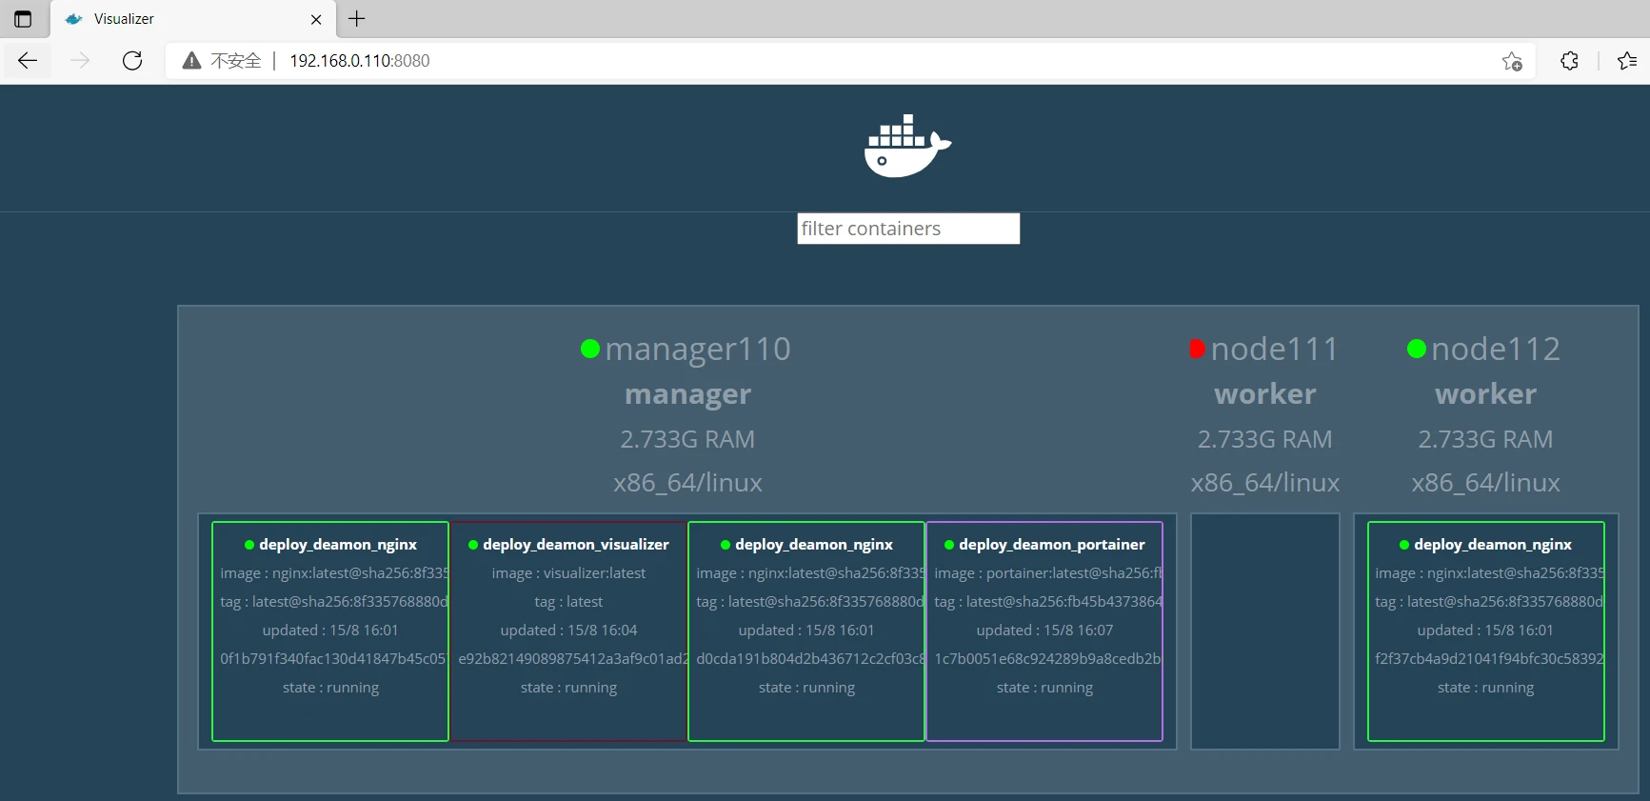Click container ID starting with f2f37cb4
1650x801 pixels.
coord(1489,659)
